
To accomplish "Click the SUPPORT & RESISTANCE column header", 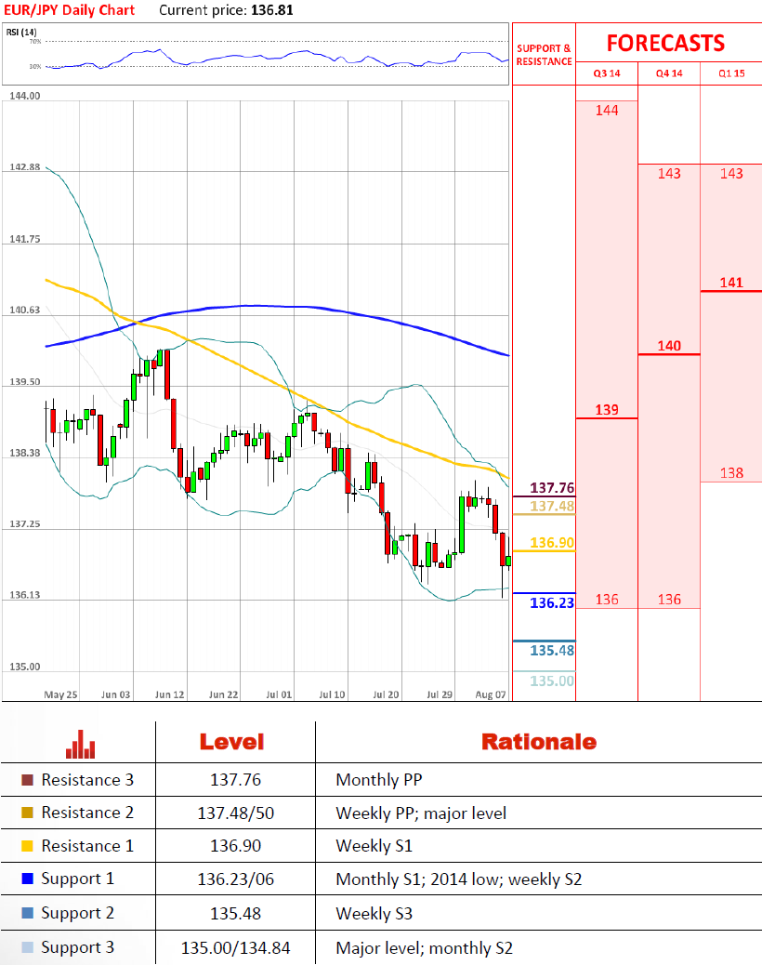I will click(x=544, y=55).
